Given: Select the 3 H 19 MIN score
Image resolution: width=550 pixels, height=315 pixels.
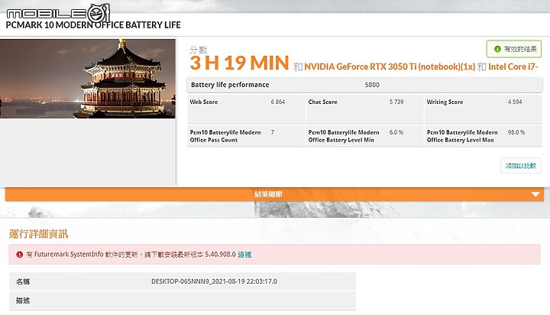Looking at the screenshot, I should coord(239,63).
